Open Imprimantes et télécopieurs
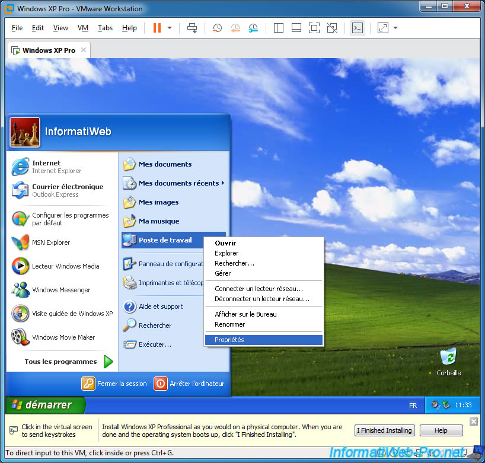The height and width of the screenshot is (463, 485). pyautogui.click(x=162, y=283)
